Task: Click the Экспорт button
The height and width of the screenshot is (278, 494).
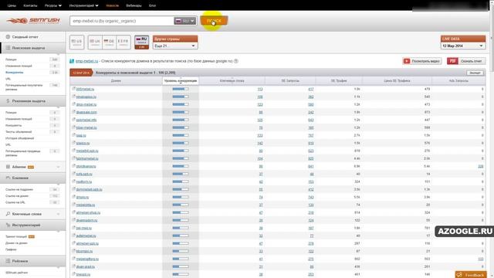Action: (475, 73)
